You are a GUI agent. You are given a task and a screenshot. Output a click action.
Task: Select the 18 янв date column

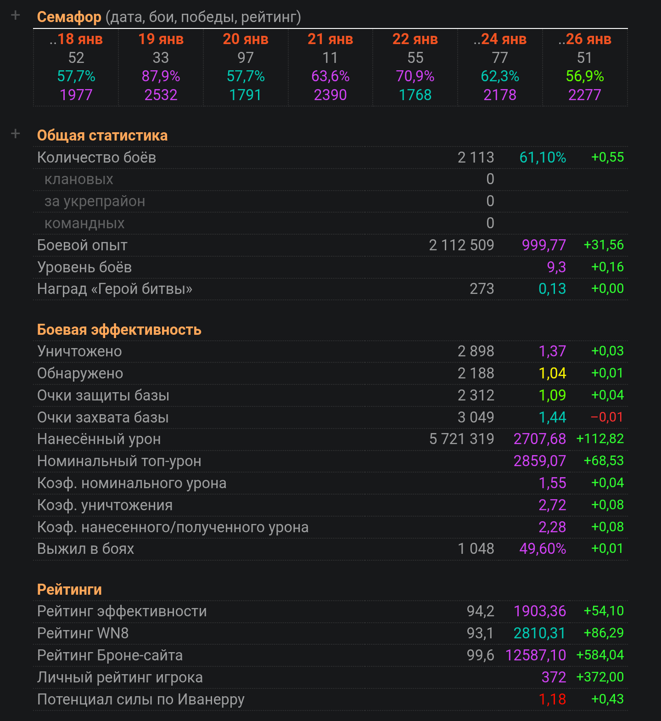tap(76, 39)
